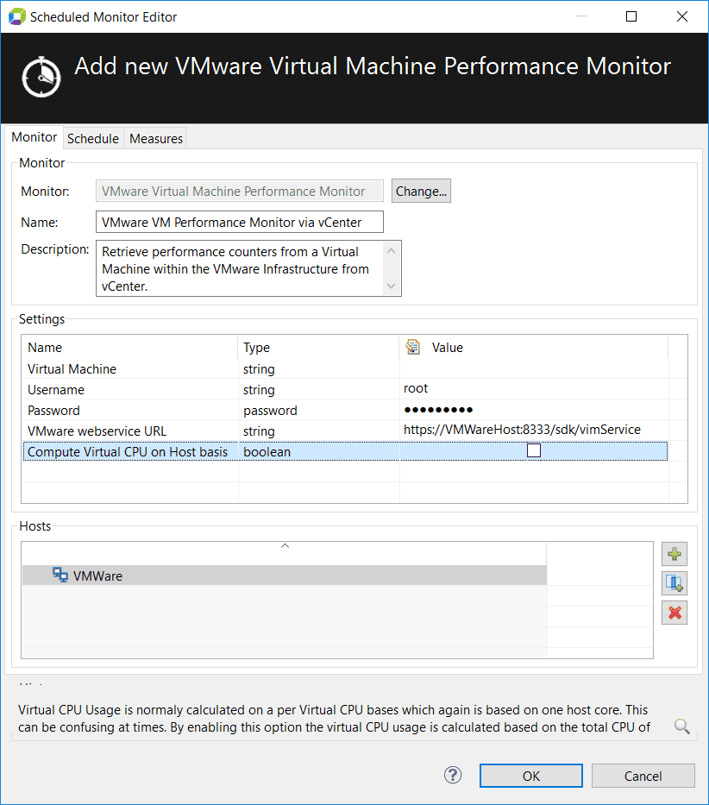Click the Value column header text
The height and width of the screenshot is (805, 709).
[x=447, y=348]
